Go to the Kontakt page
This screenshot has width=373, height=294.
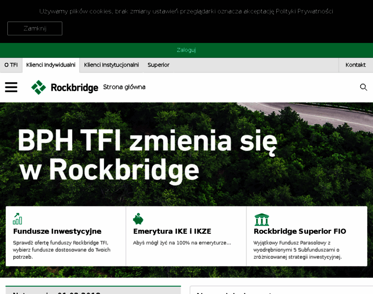(356, 65)
